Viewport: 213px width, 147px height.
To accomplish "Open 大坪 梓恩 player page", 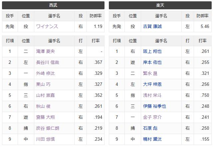I will (152, 84).
